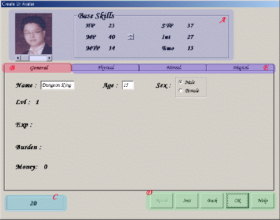Screen dimensions: 280x220
Task: Click the HP value 23
Action: tap(111, 26)
